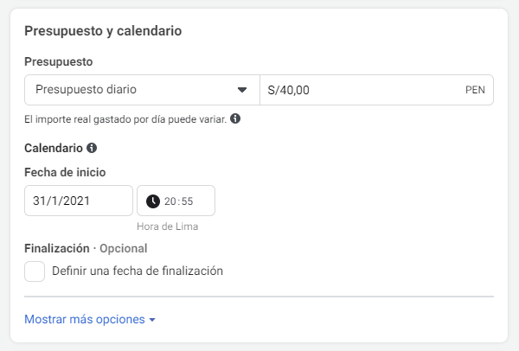Viewport: 519px width, 351px height.
Task: Click the Finalización · Opcional label
Action: [x=86, y=248]
